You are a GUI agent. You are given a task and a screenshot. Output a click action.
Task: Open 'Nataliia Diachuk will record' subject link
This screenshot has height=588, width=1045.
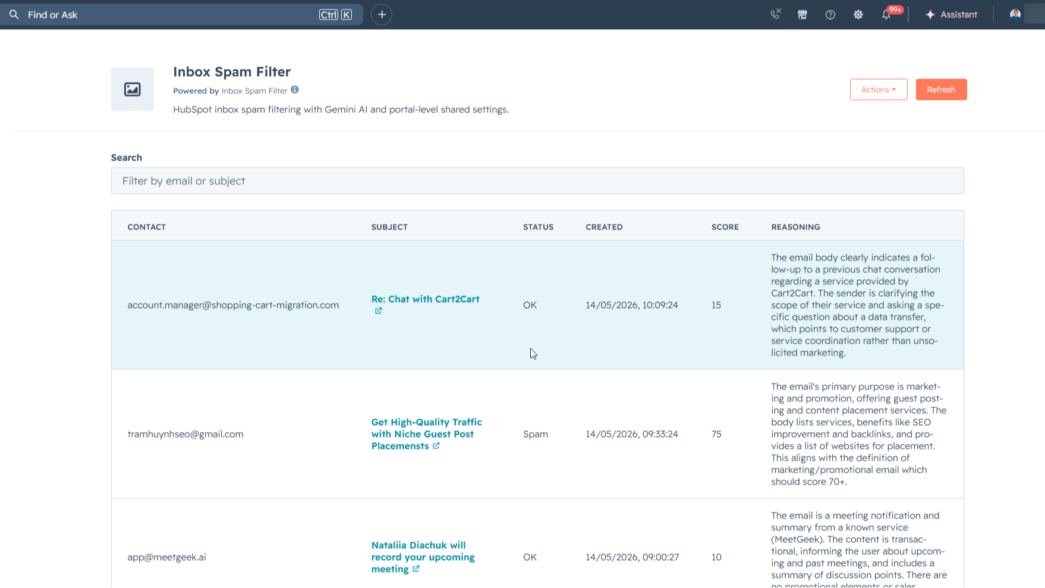click(423, 557)
